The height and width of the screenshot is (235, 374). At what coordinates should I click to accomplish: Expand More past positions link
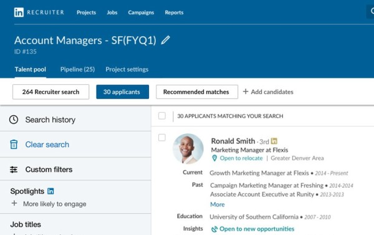point(218,204)
